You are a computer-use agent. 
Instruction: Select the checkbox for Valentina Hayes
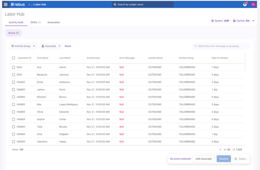pyautogui.click(x=13, y=142)
